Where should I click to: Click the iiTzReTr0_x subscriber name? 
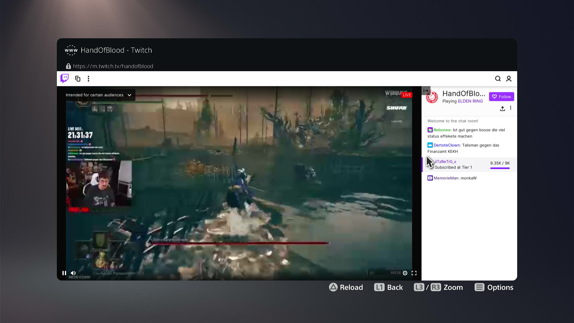(445, 161)
